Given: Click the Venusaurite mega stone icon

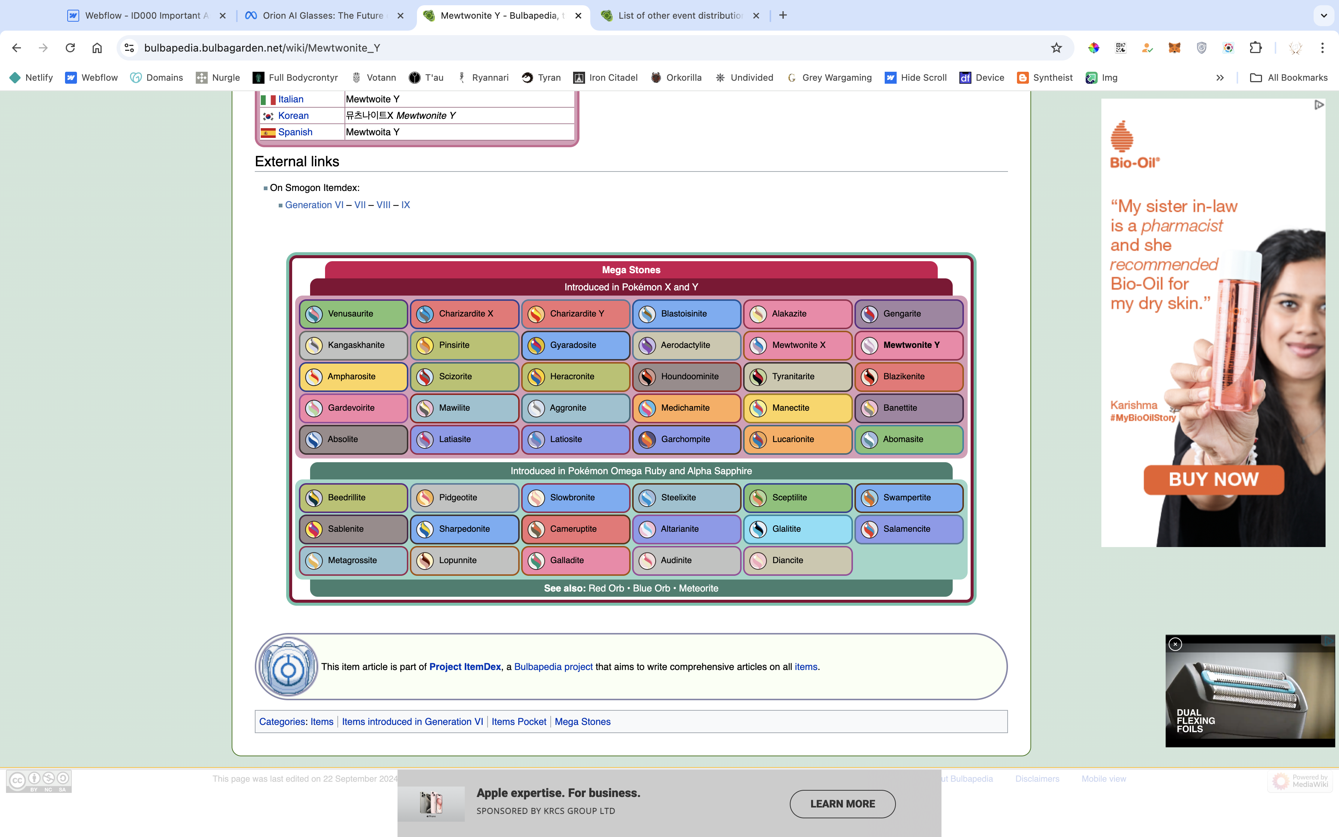Looking at the screenshot, I should click(314, 314).
